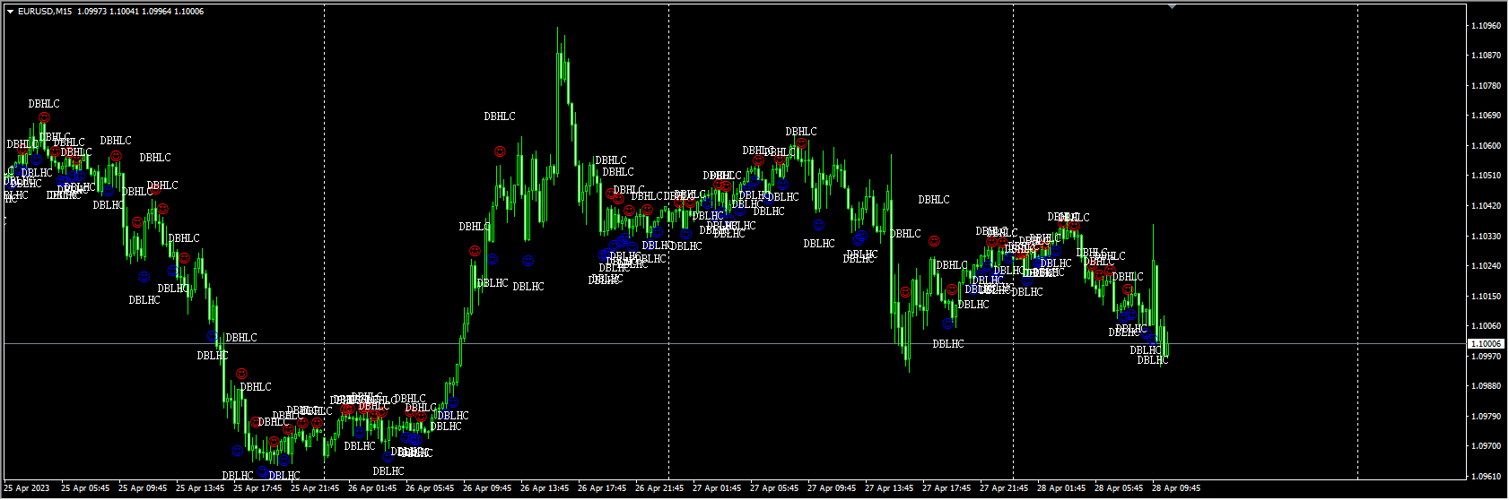Select the 28 Apr 09:45 time label

click(x=1176, y=488)
